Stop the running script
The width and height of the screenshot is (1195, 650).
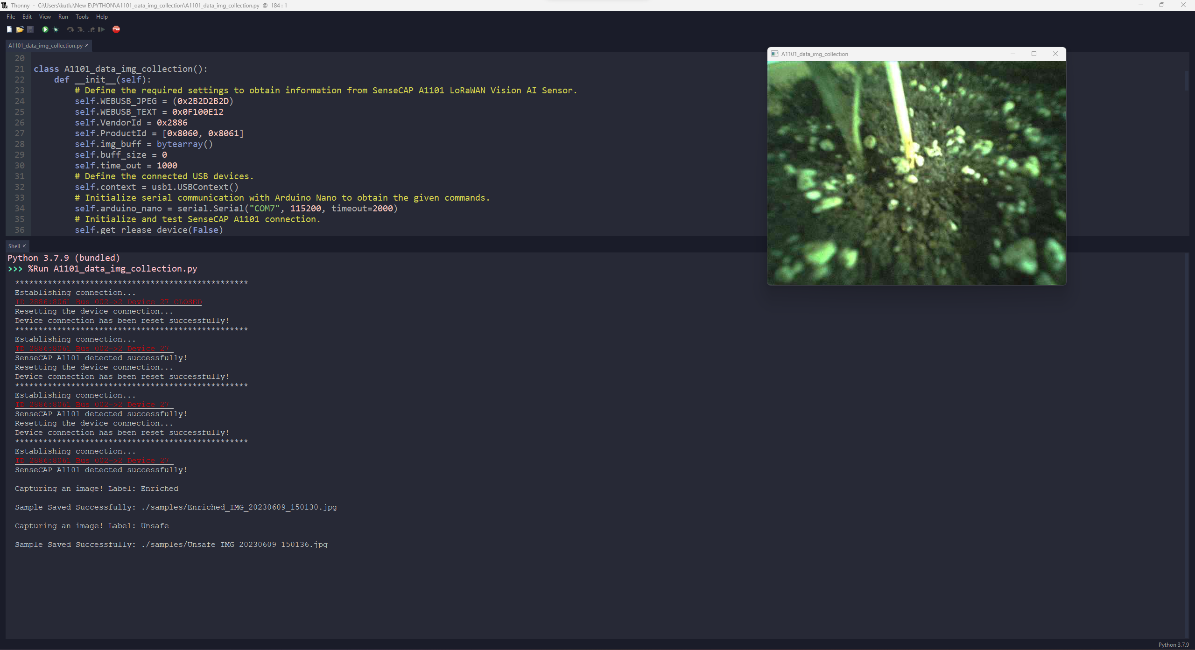pos(116,29)
